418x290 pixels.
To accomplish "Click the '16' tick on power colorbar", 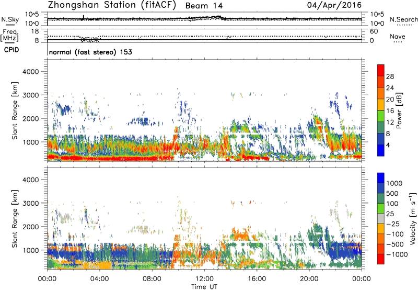I will [390, 111].
